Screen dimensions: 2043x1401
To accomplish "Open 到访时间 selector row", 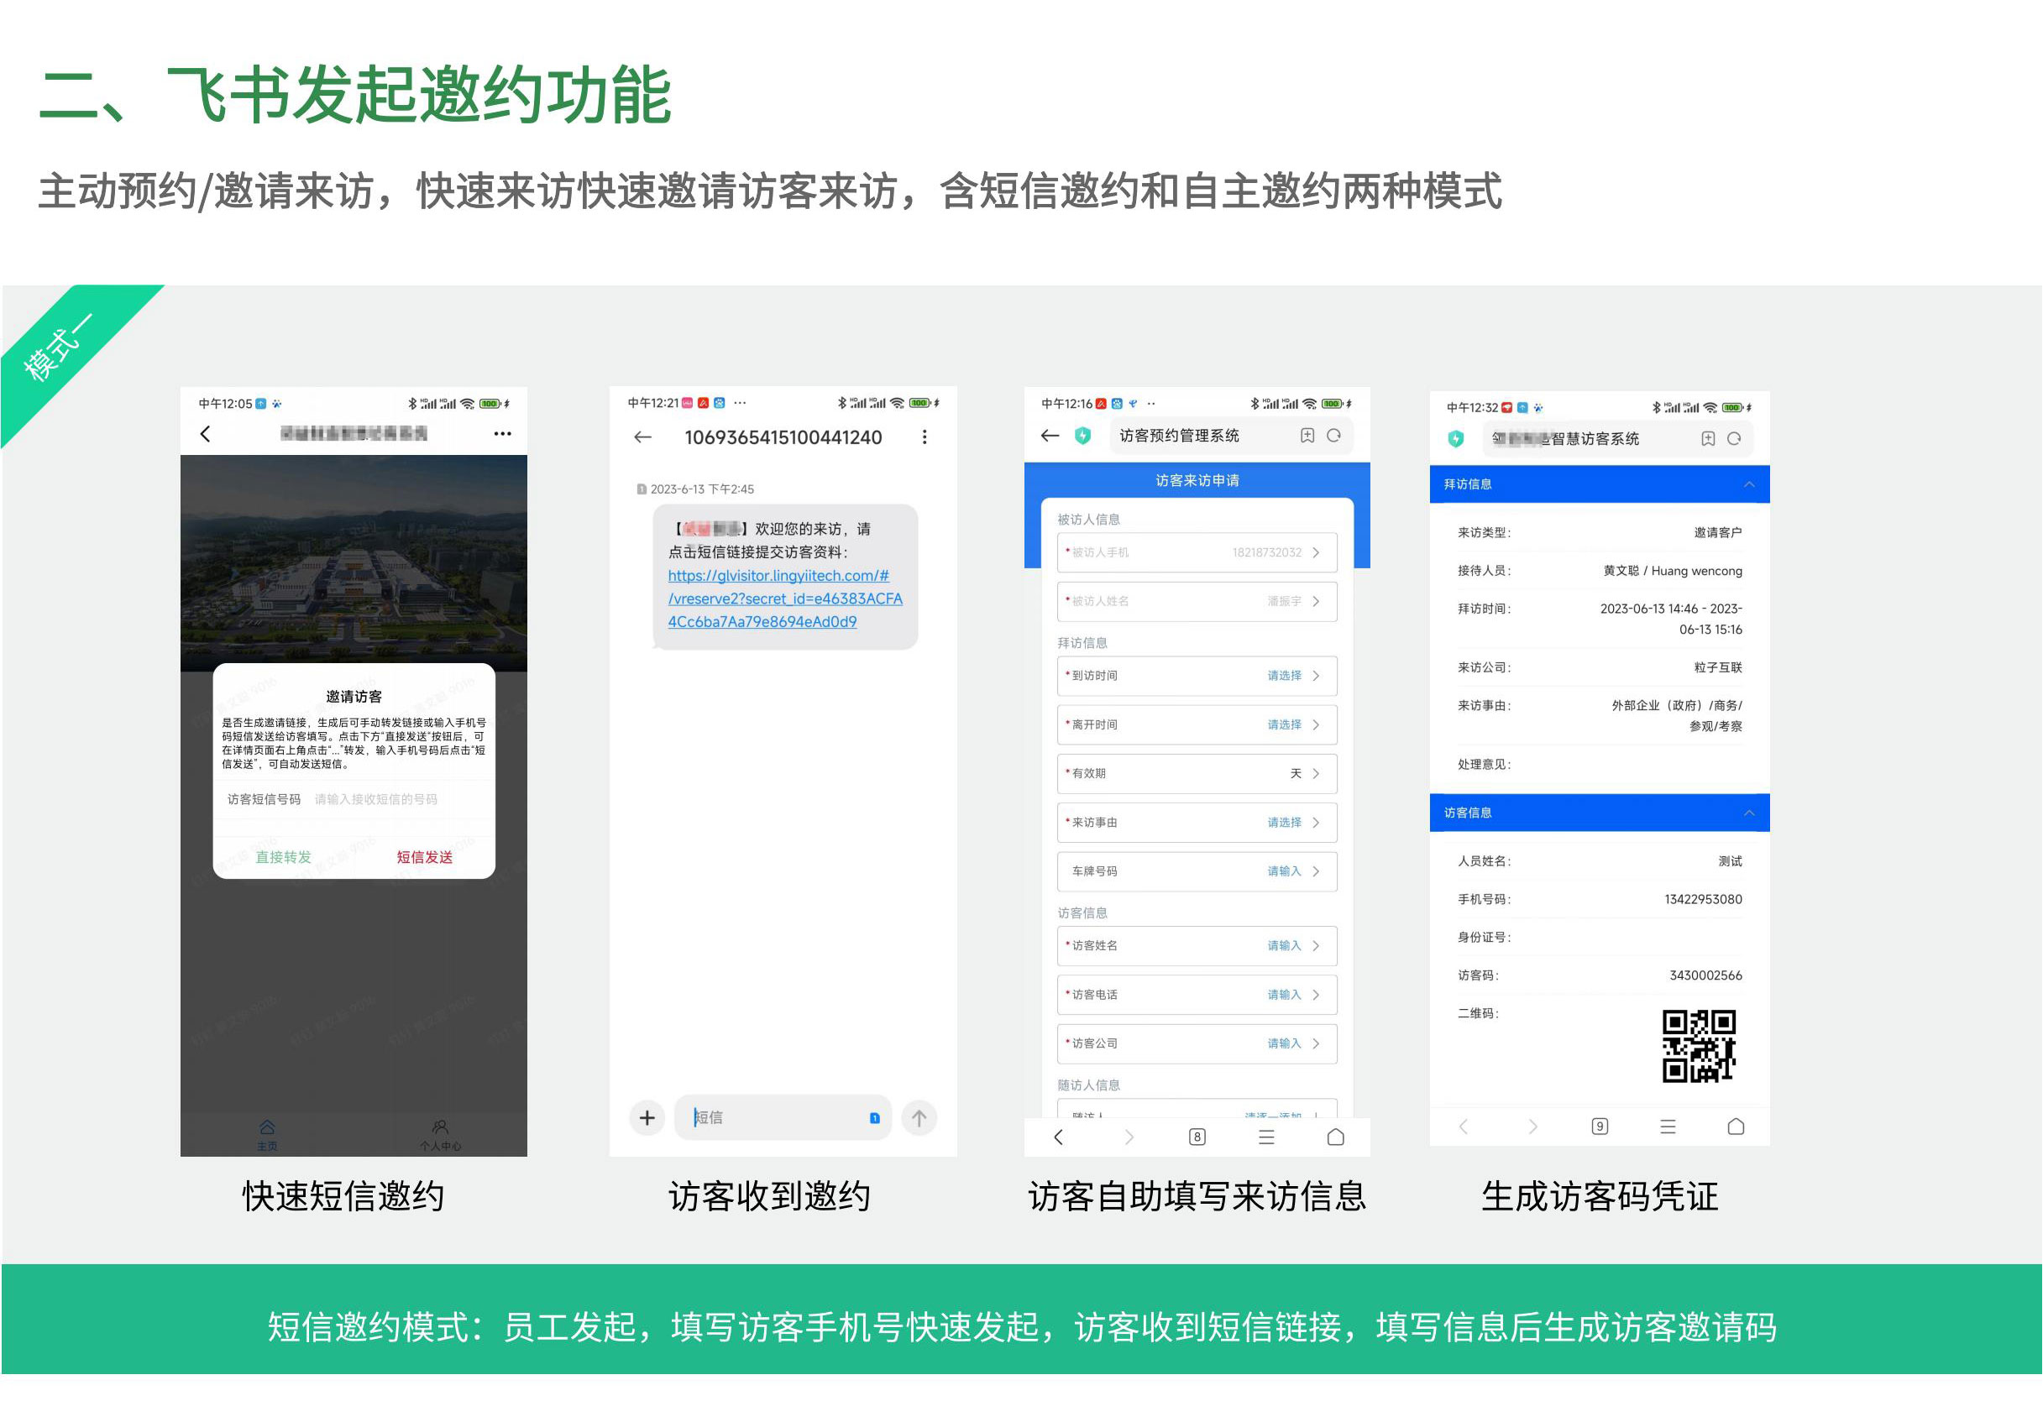I will coord(1197,676).
